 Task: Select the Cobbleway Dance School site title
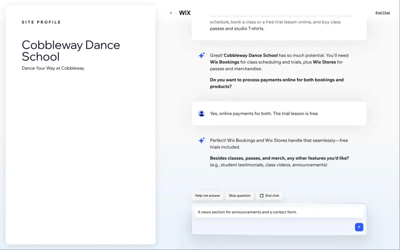pos(71,50)
